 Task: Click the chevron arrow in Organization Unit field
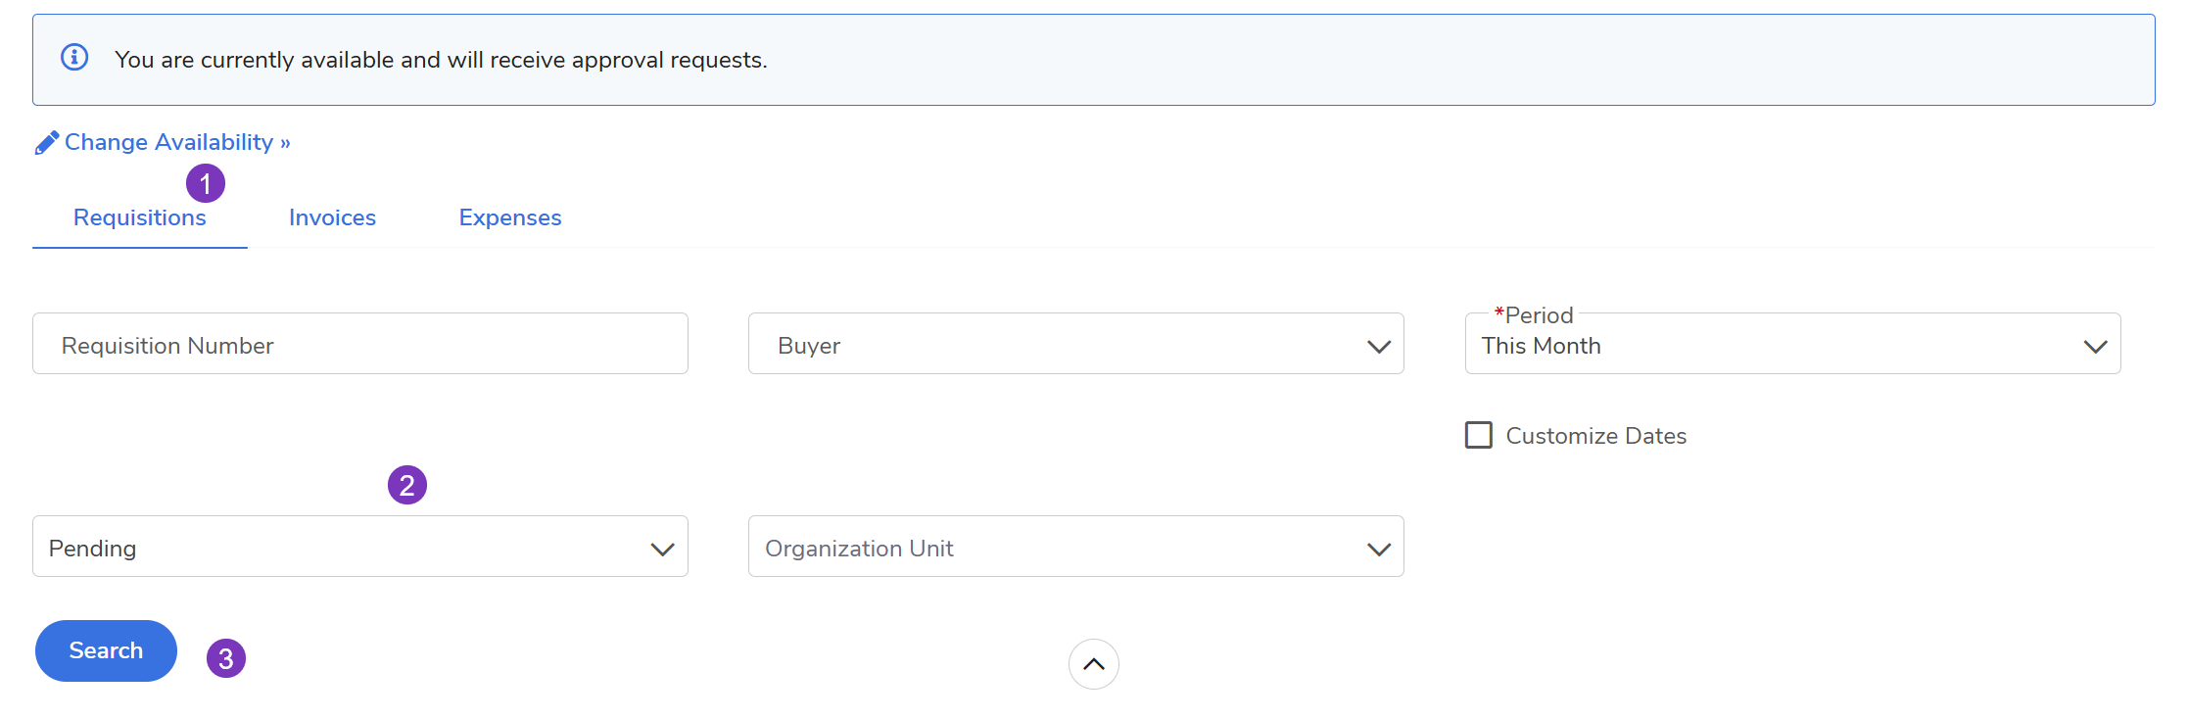1378,549
